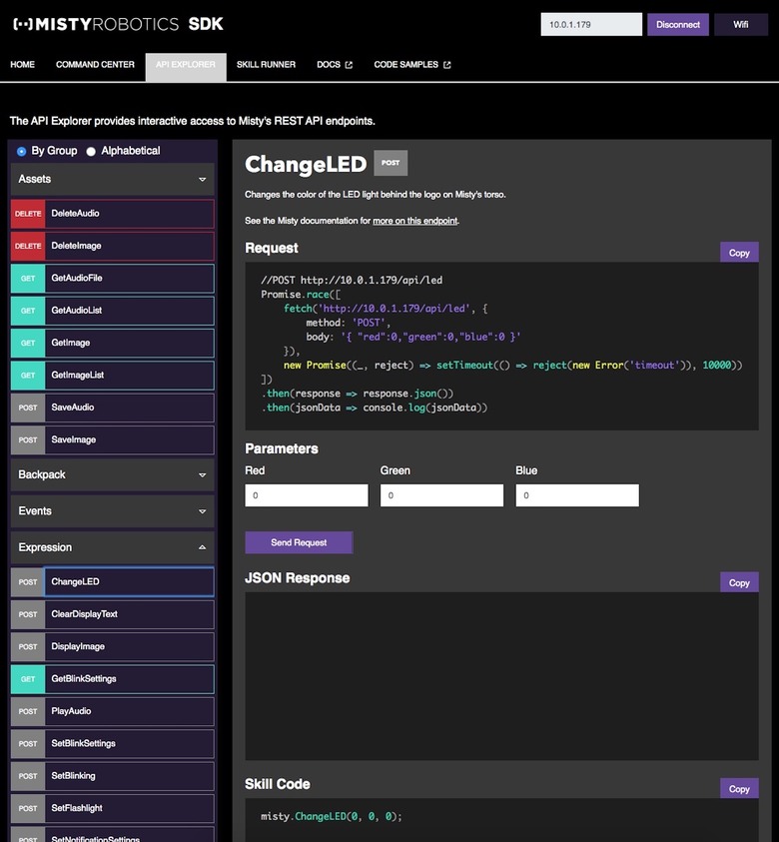This screenshot has height=842, width=779.
Task: Click the Red parameter input field
Action: pyautogui.click(x=307, y=495)
